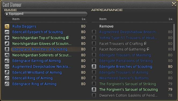The width and height of the screenshot is (178, 101).
Task: Click the Augmented Deepshadow Necklace icon
Action: 7,67
